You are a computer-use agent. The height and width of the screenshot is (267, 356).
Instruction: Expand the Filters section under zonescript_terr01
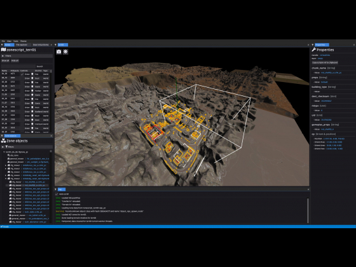point(3,56)
